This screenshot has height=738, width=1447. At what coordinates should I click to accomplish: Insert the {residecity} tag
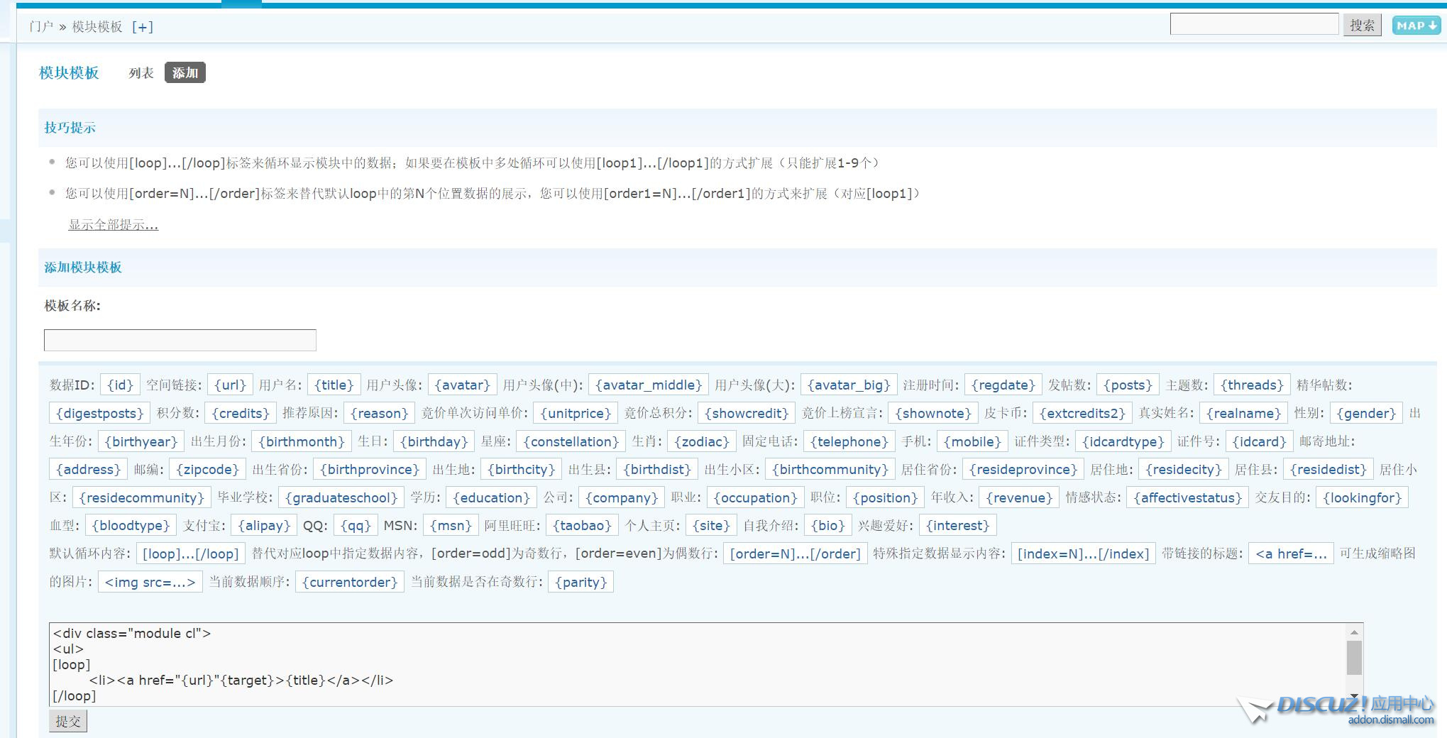click(1184, 470)
